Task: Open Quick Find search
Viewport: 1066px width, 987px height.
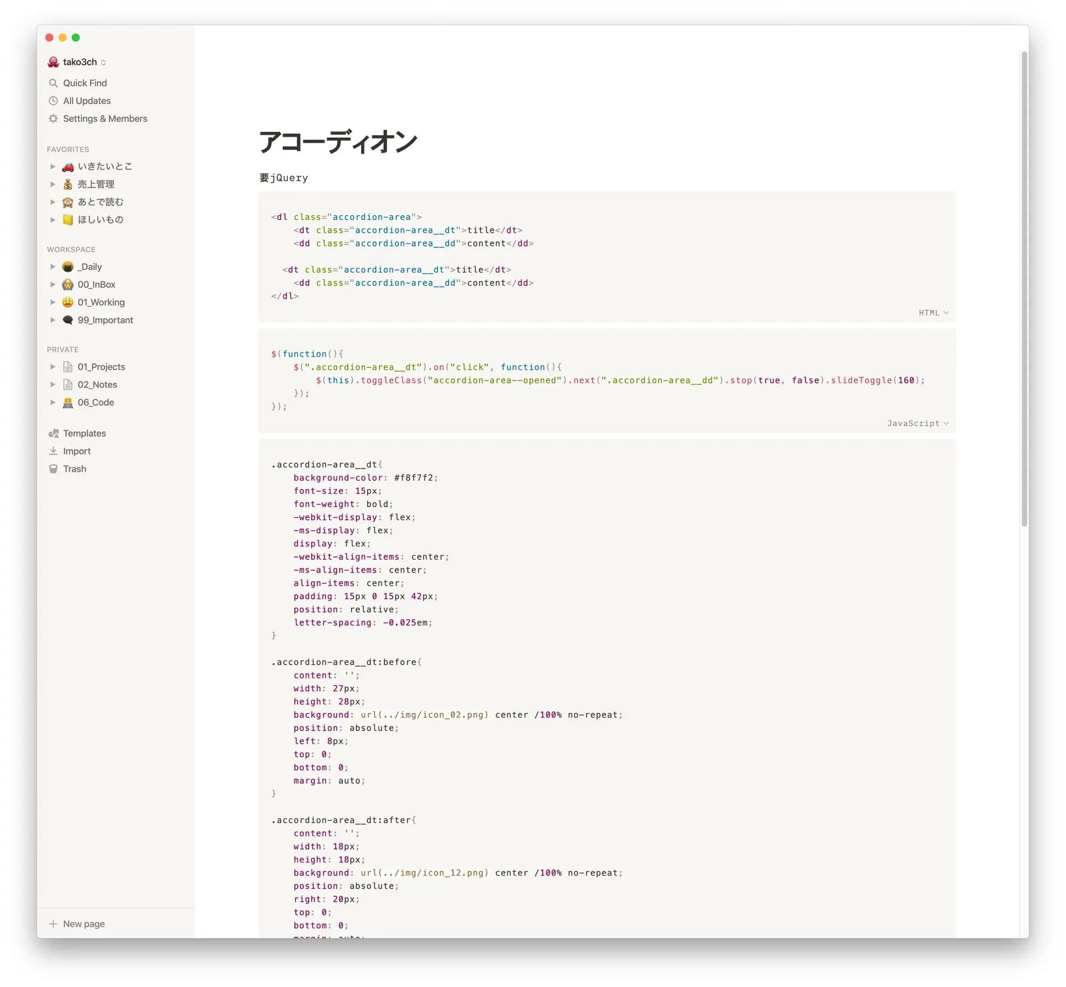Action: [53, 83]
